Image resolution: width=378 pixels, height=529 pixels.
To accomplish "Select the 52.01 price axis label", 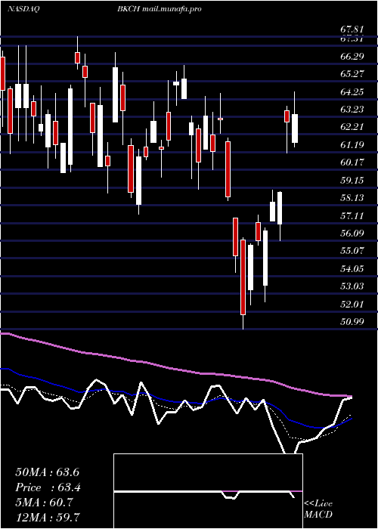I will (x=352, y=304).
